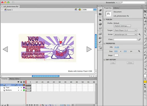The width and height of the screenshot is (147, 106).
Task: Select the Eraser tool
Action: click(x=145, y=62)
